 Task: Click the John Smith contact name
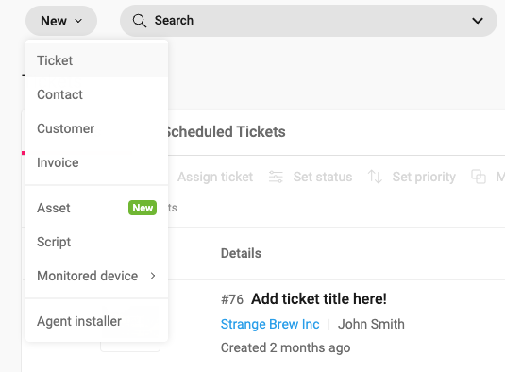371,324
